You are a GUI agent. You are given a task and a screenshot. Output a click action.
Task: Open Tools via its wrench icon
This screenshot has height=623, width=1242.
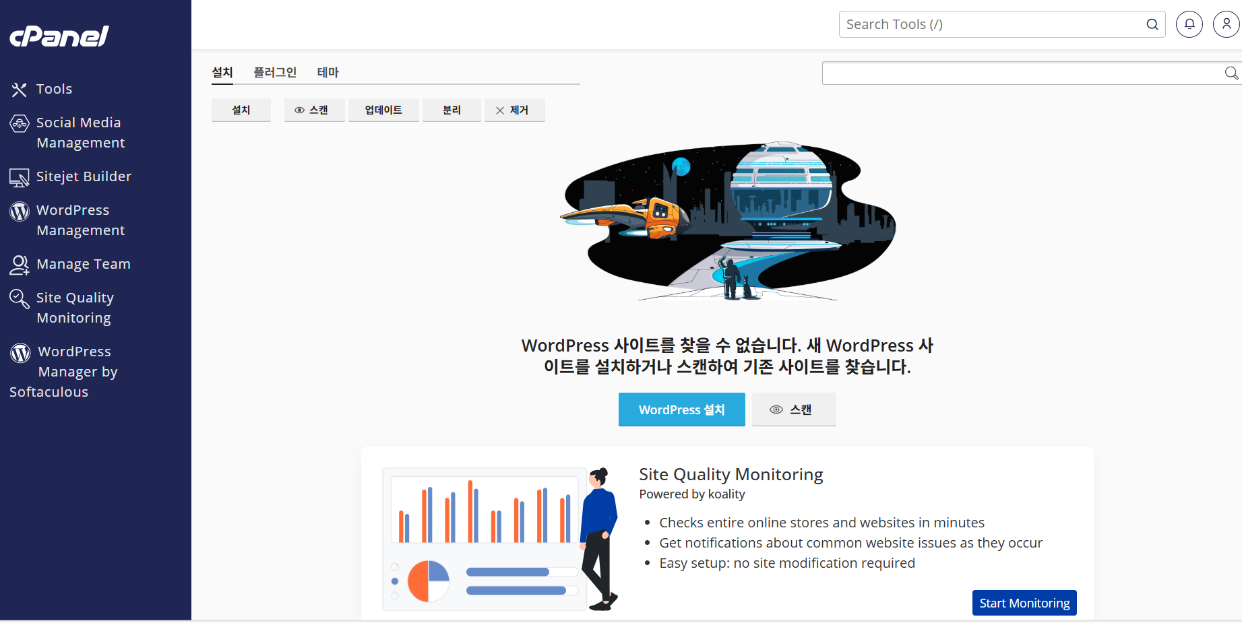coord(19,90)
